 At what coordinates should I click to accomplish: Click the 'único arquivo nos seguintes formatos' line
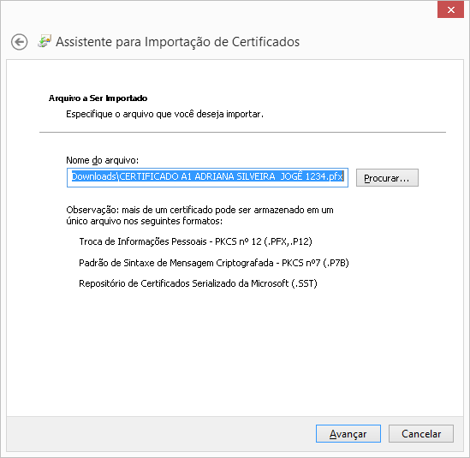[144, 221]
